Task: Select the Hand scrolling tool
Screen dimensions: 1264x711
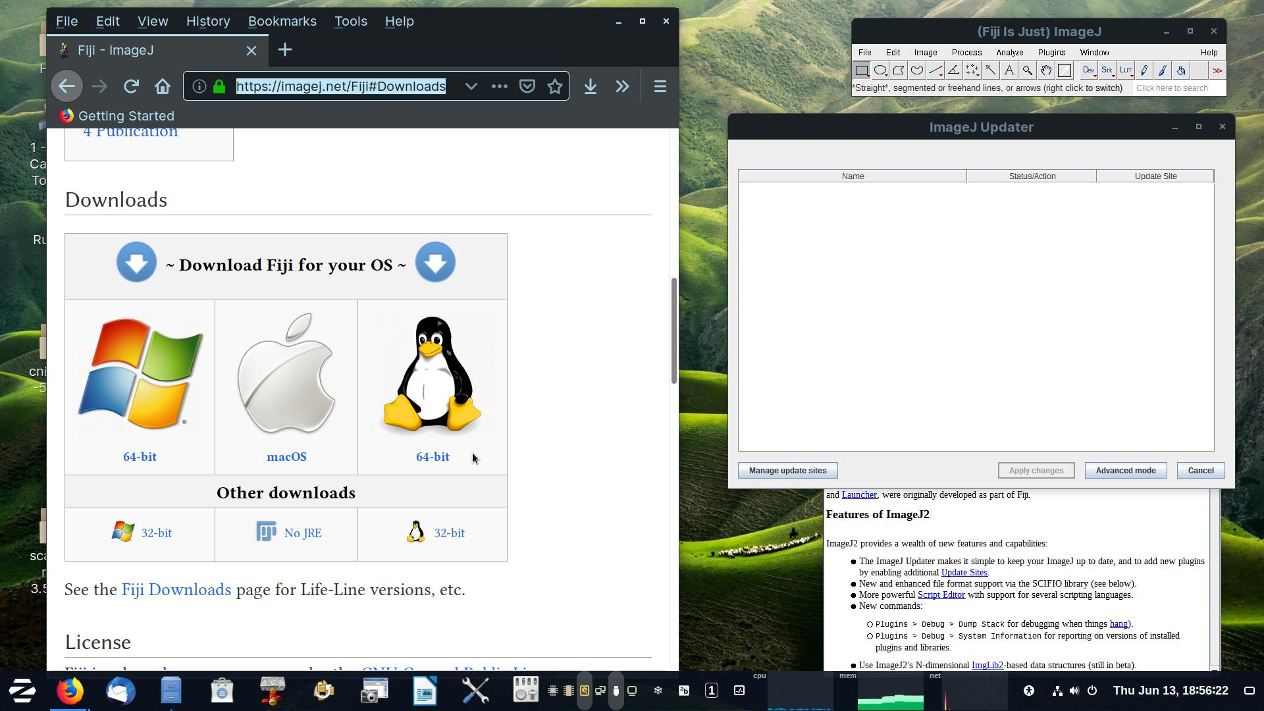Action: [x=1046, y=70]
